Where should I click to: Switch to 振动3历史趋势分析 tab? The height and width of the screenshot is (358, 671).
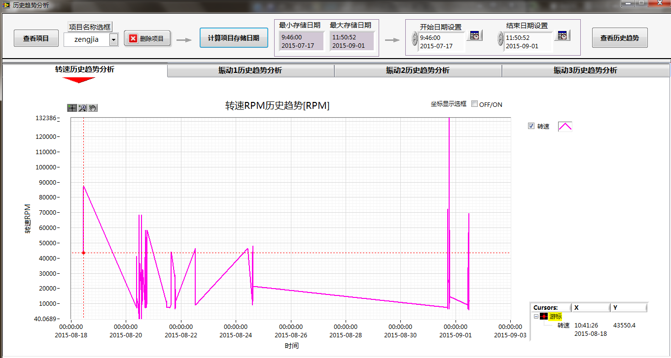(x=585, y=70)
